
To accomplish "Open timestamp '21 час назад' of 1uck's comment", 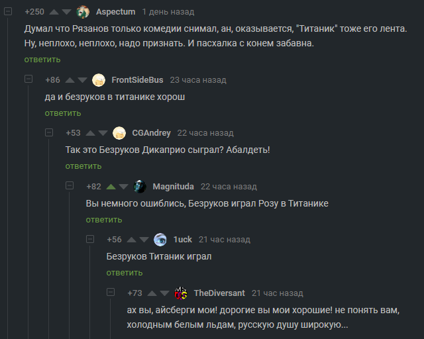I will click(224, 240).
